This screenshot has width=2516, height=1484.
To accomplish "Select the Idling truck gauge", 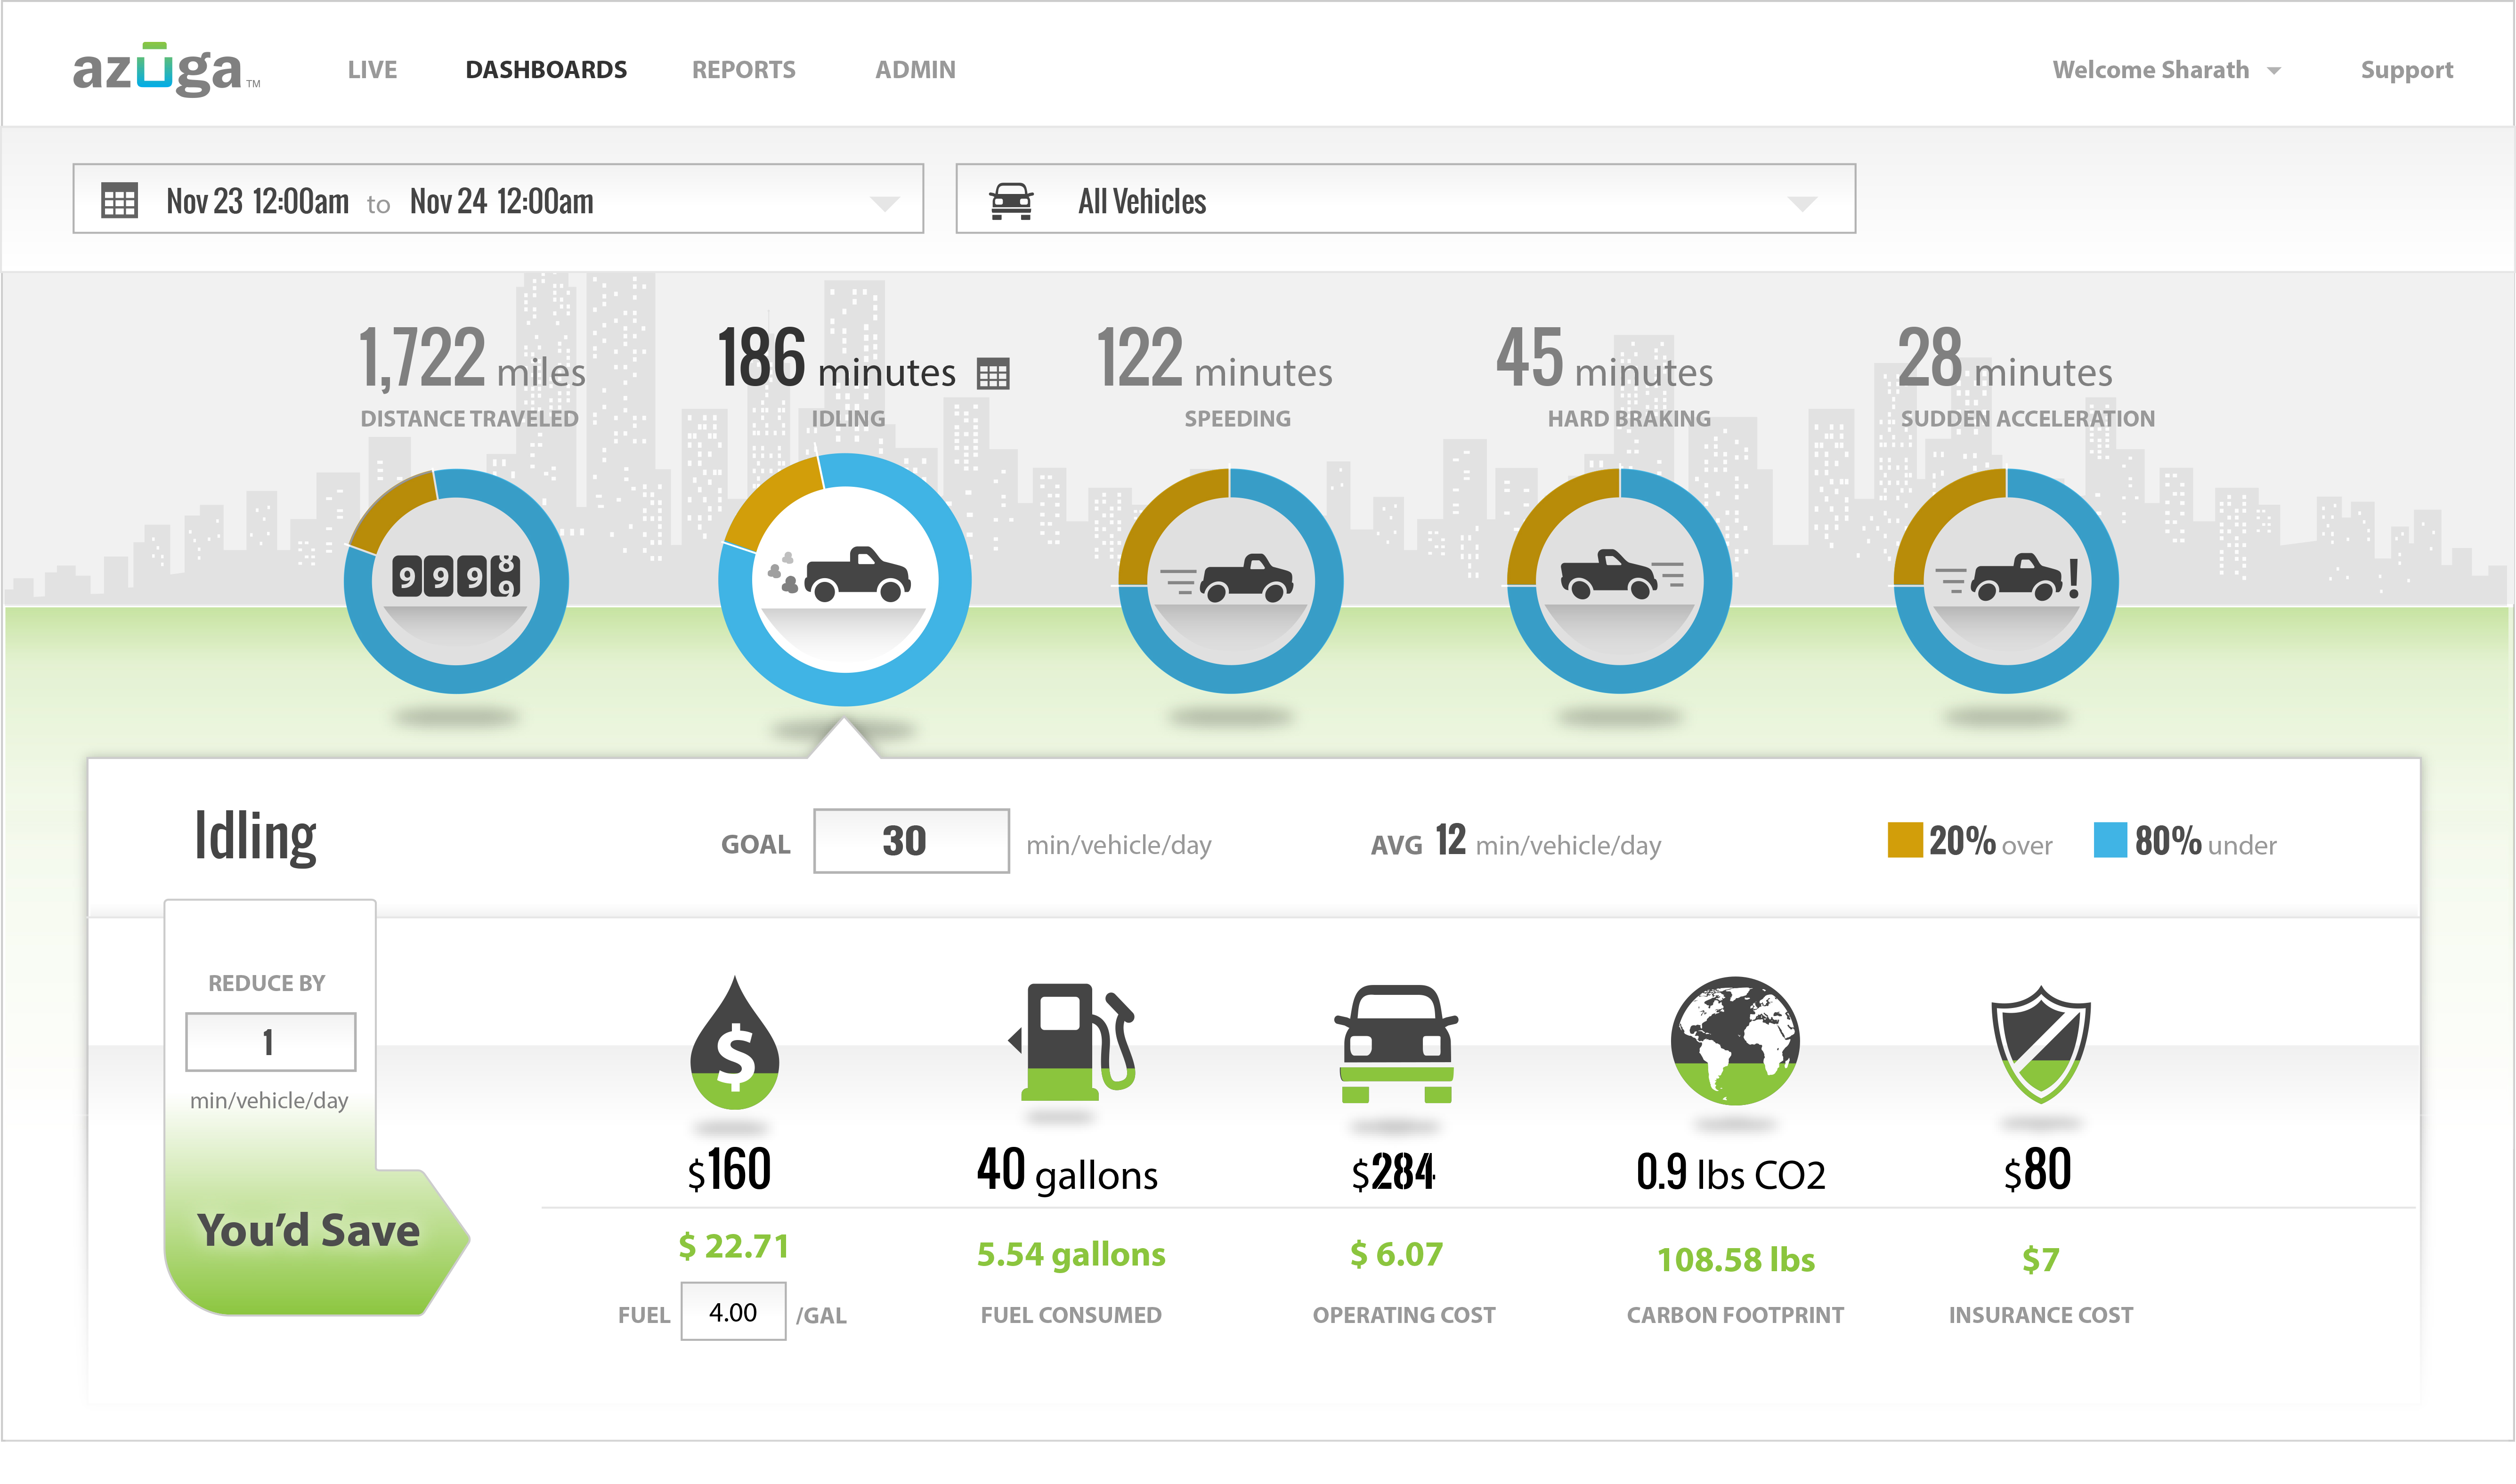I will pyautogui.click(x=844, y=579).
